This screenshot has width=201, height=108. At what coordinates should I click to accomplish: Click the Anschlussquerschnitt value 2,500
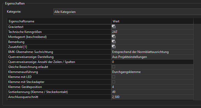pos(152,97)
